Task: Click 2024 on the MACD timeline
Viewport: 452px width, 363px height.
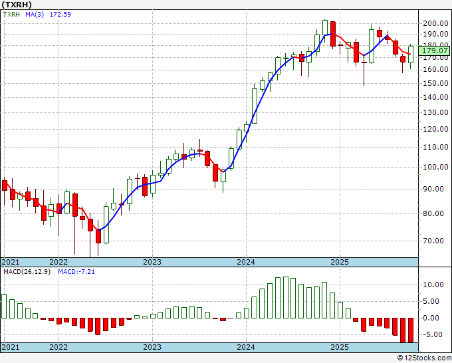Action: coord(246,347)
